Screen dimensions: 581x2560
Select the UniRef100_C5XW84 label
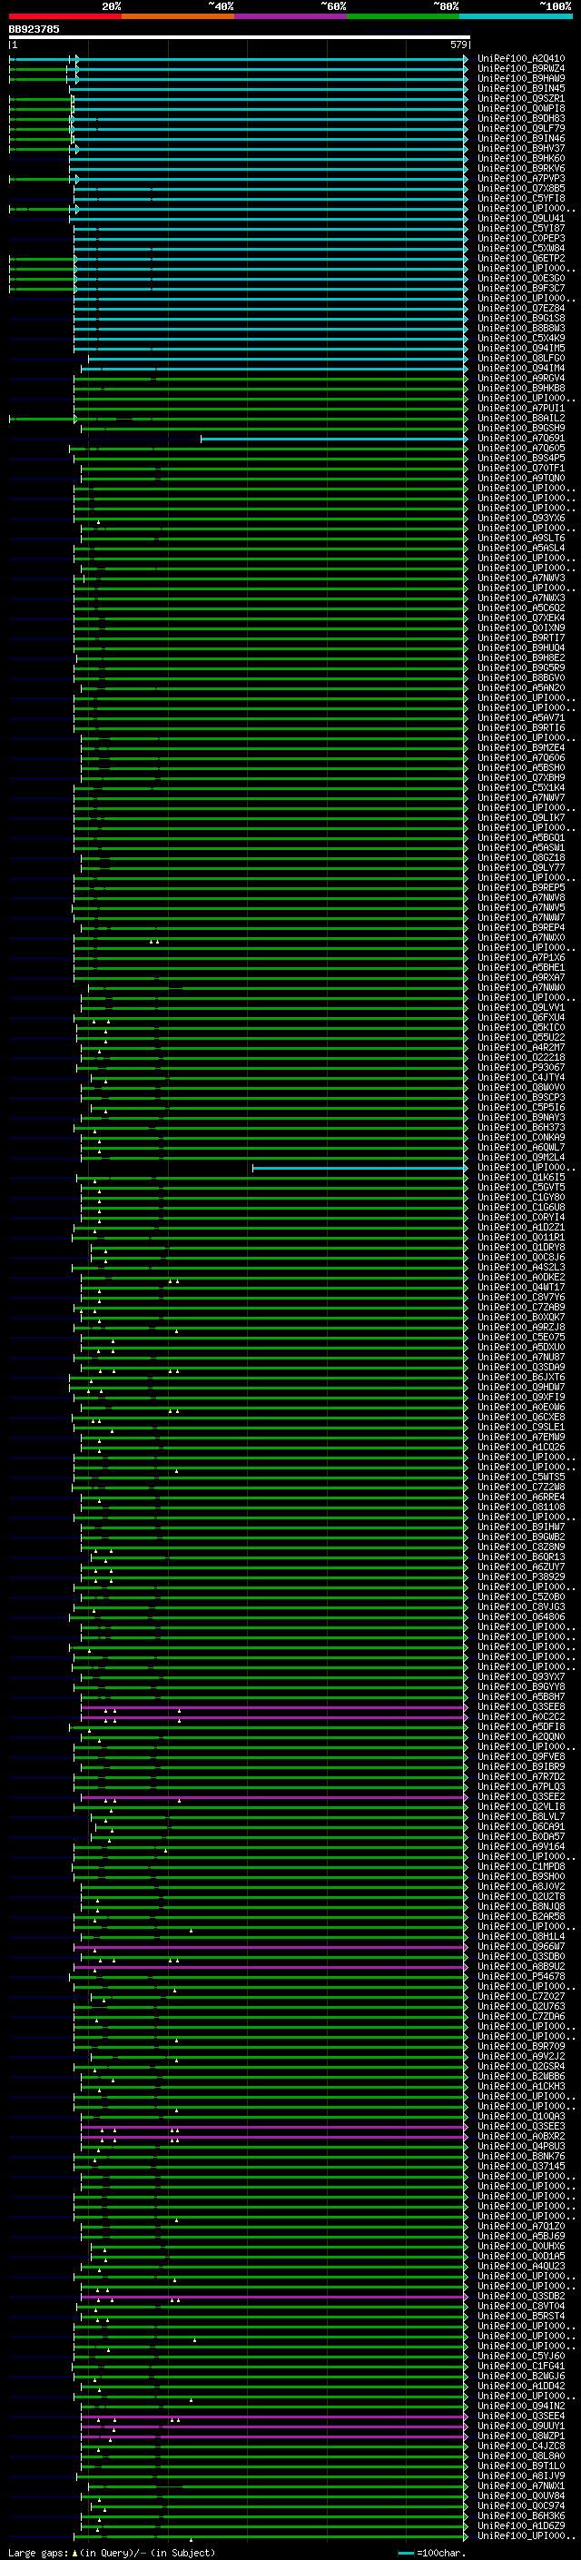tap(521, 249)
